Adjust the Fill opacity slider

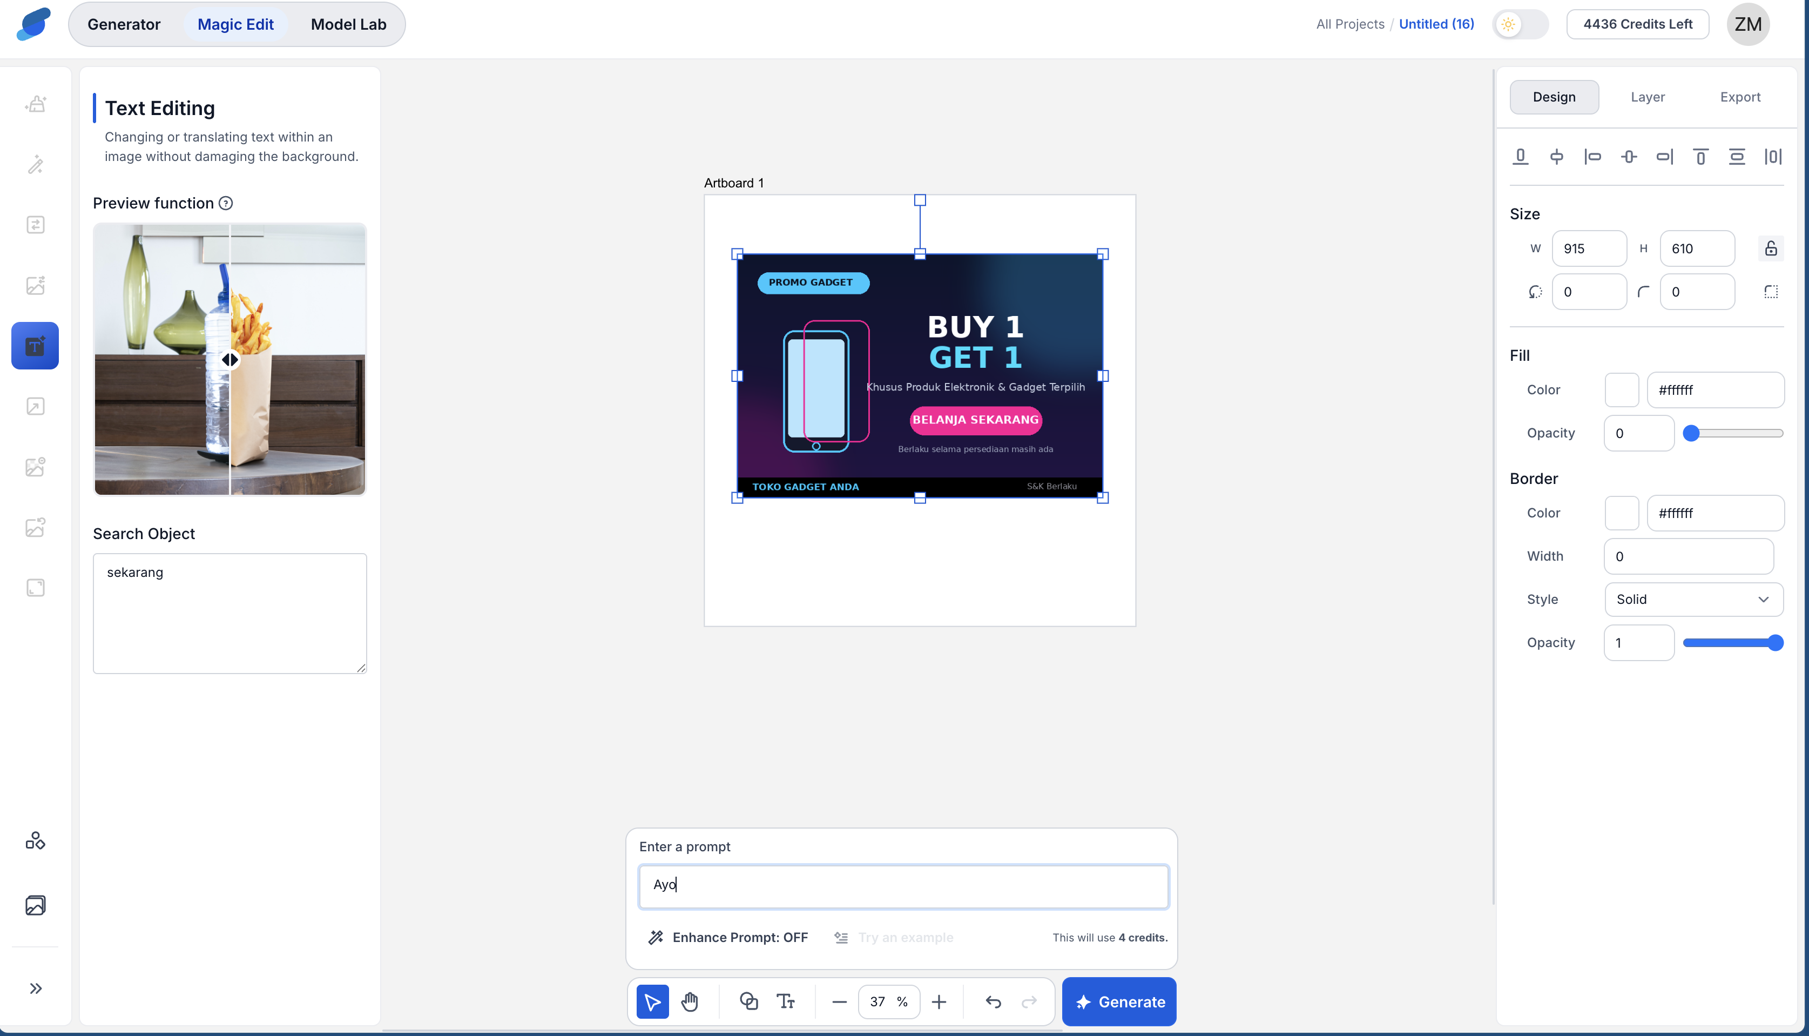pyautogui.click(x=1733, y=433)
